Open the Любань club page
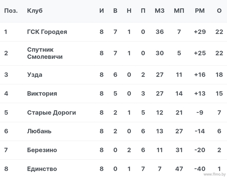The image size is (227, 177). pos(39,131)
